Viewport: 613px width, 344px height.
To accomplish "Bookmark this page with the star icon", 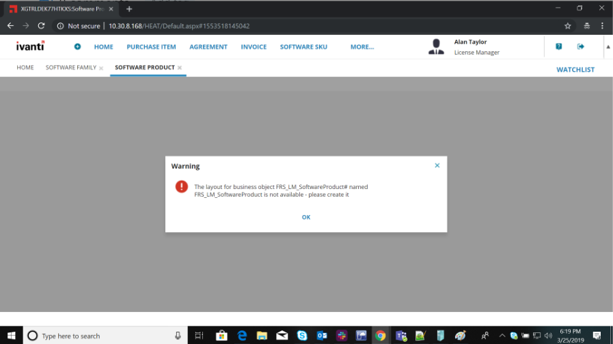I will pos(567,26).
